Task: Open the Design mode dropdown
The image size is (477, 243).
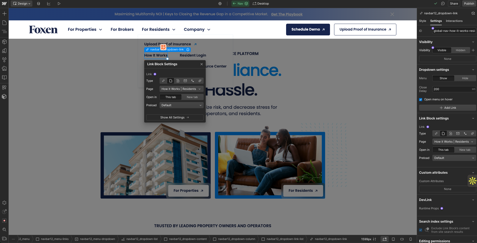Action: tap(21, 4)
